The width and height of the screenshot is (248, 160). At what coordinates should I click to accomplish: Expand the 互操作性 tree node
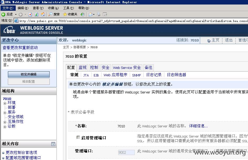5,122
